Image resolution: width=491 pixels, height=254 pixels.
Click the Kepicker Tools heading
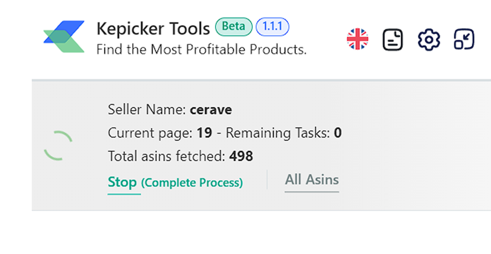point(153,28)
